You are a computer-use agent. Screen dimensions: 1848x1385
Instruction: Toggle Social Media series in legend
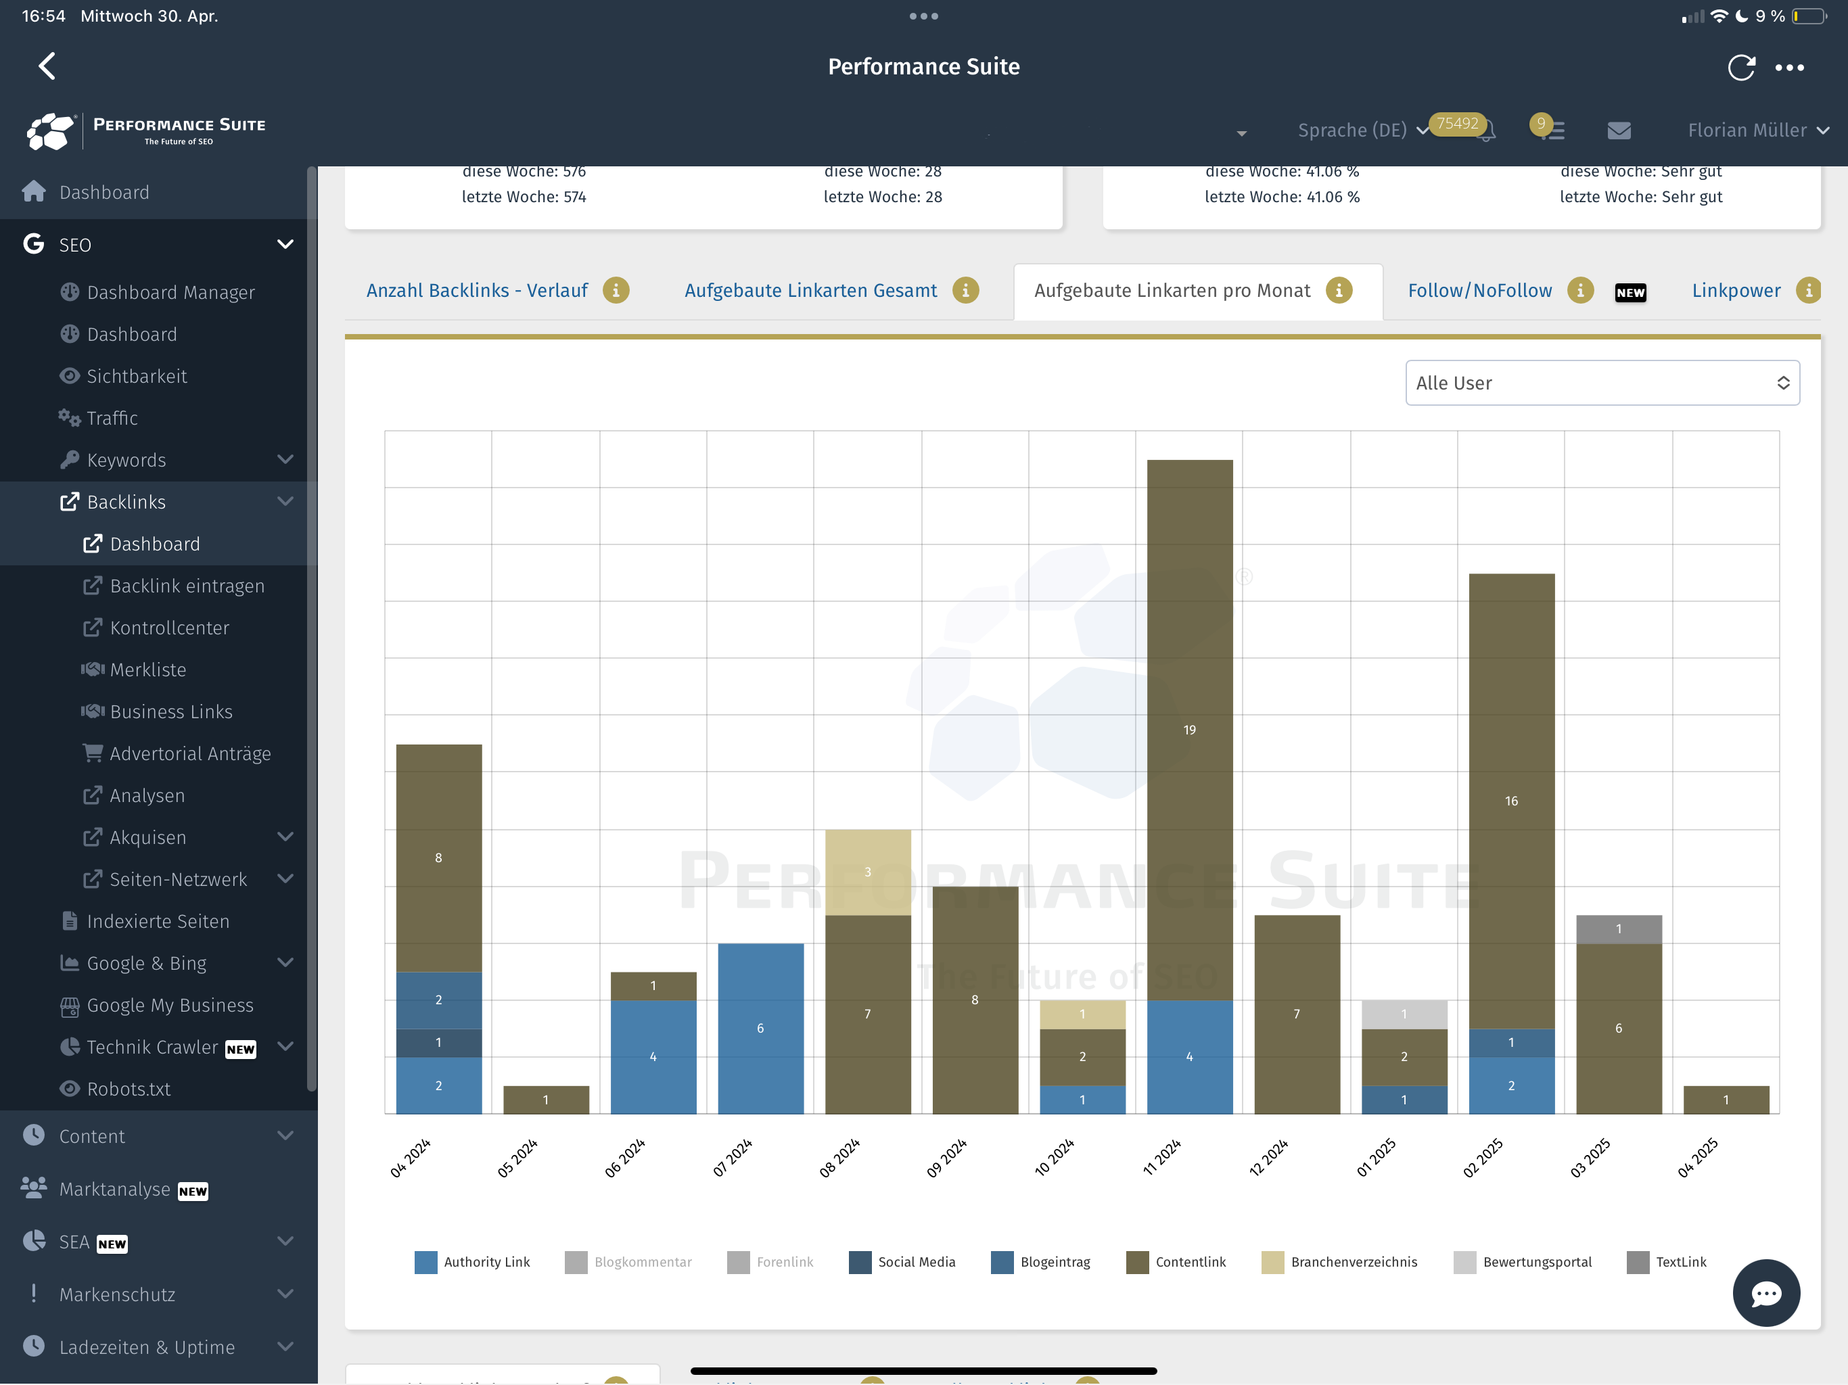(902, 1262)
